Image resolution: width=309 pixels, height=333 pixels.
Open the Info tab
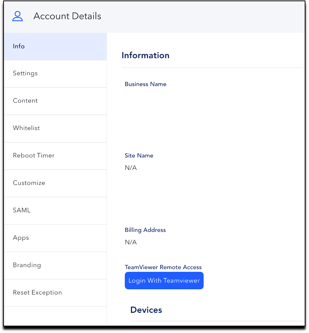55,46
